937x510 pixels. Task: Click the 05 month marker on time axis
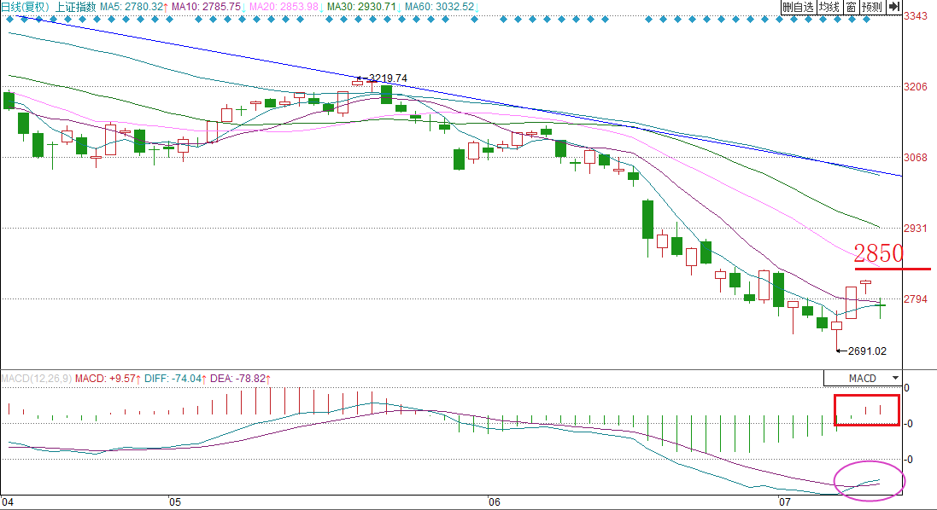[175, 501]
